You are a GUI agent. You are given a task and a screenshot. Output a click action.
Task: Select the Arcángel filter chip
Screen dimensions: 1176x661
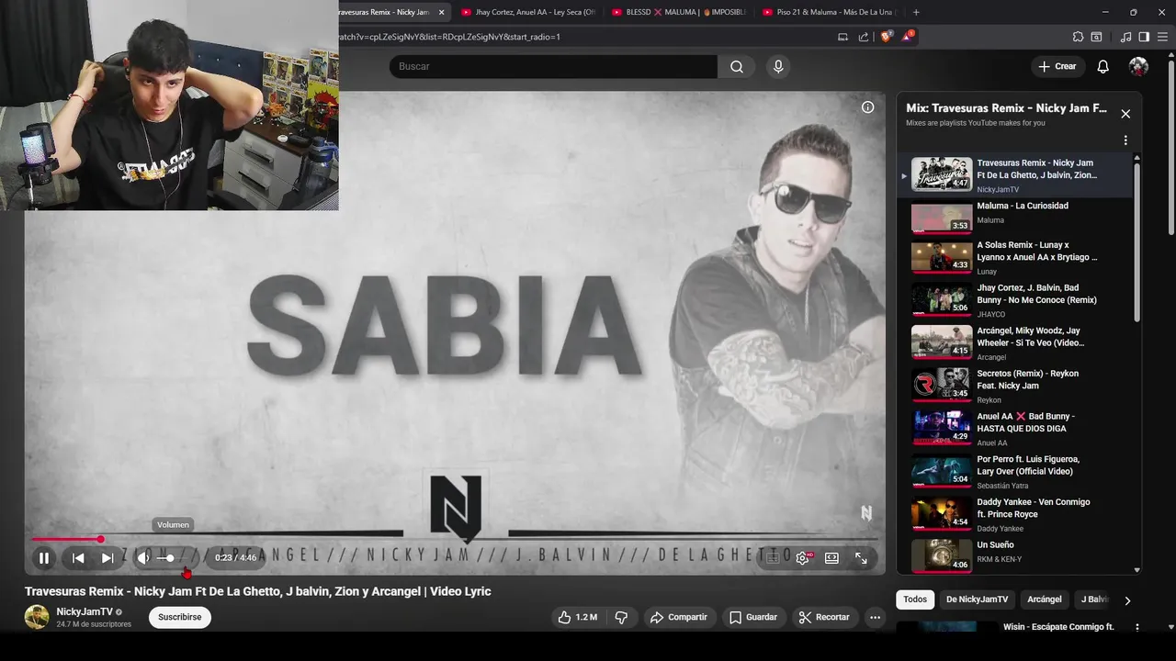tap(1045, 599)
